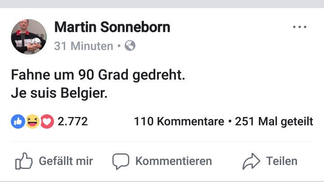Click the "31 Minuten" timestamp
The image size is (324, 182).
[x=83, y=46]
